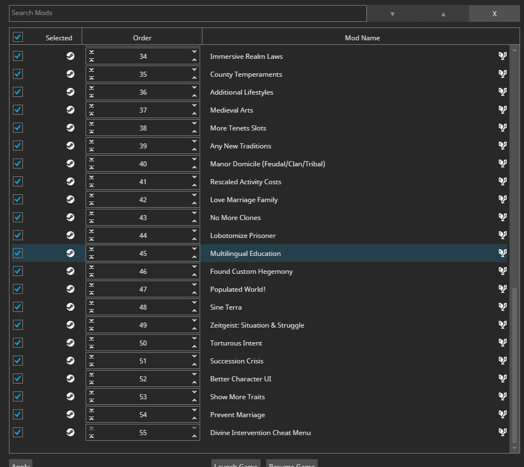This screenshot has width=524, height=467.
Task: Sort by Order column header
Action: [x=142, y=38]
